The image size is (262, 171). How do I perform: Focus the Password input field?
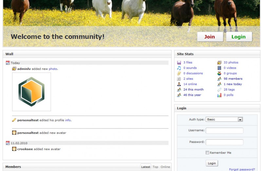pyautogui.click(x=224, y=142)
